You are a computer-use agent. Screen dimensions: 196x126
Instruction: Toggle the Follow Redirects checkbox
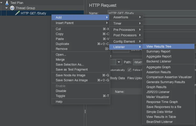pyautogui.click(x=129, y=70)
